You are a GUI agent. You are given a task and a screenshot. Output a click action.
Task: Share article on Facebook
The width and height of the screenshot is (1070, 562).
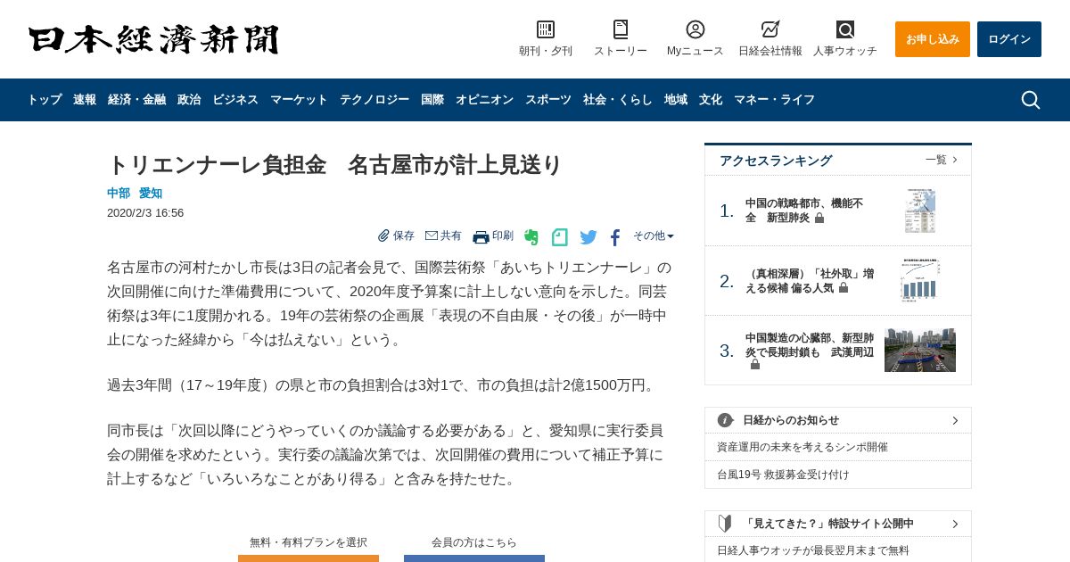(x=615, y=237)
